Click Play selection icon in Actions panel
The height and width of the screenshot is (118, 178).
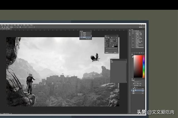[138, 53]
